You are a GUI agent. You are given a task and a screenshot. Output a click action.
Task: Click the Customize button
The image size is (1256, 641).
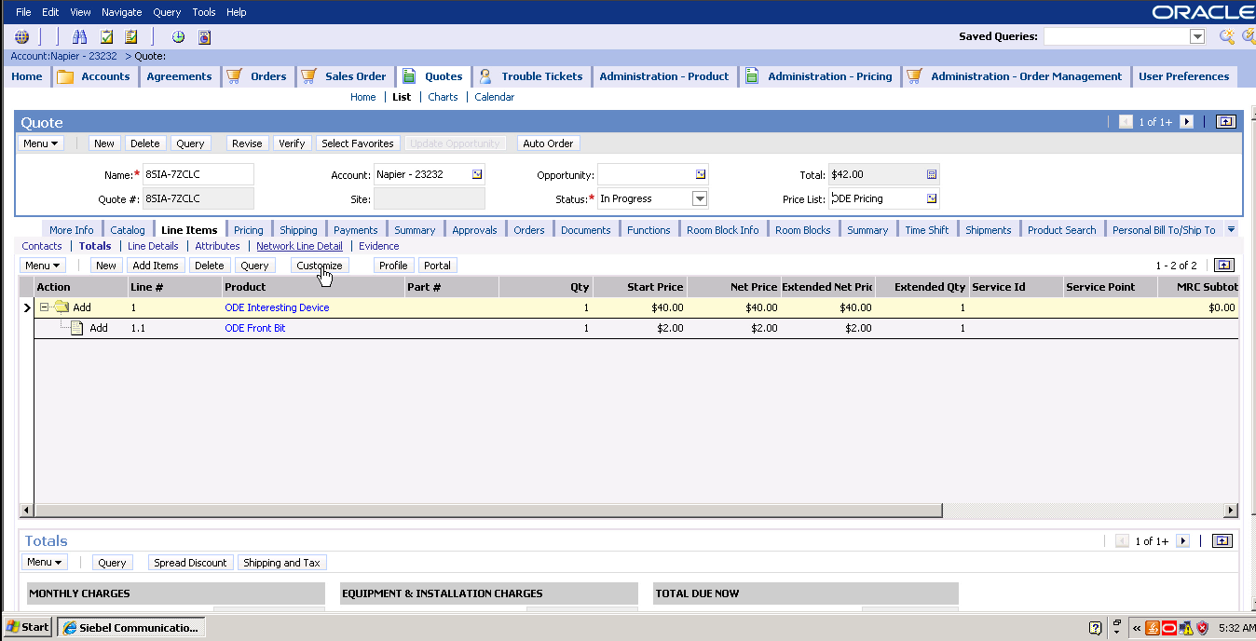[x=320, y=266]
